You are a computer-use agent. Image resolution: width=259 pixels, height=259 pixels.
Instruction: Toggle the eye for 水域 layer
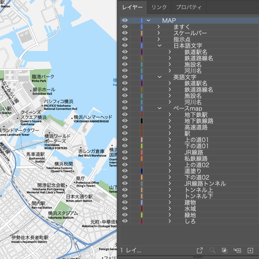(125, 208)
